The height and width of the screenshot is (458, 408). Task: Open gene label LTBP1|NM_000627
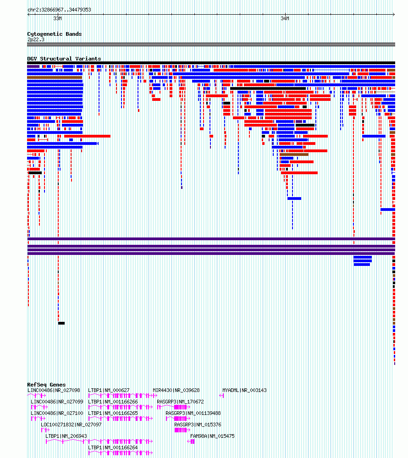109,390
